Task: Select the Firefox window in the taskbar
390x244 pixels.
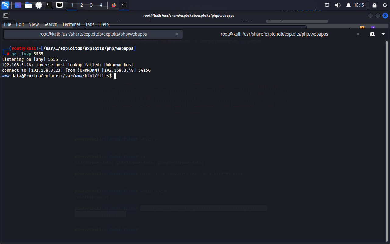Action: [114, 5]
